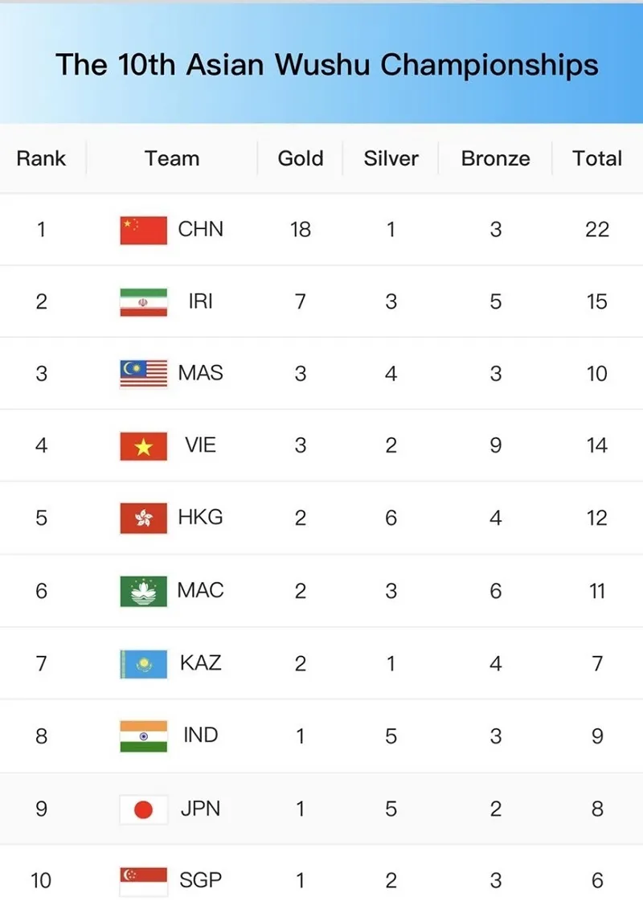
Task: Click the Rank column header
Action: coord(41,158)
